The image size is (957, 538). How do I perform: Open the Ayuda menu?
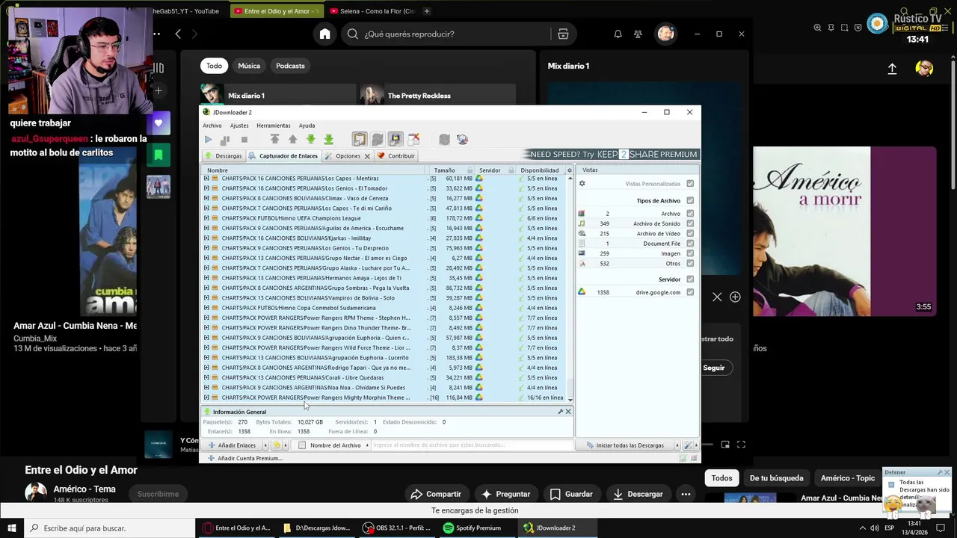point(307,126)
